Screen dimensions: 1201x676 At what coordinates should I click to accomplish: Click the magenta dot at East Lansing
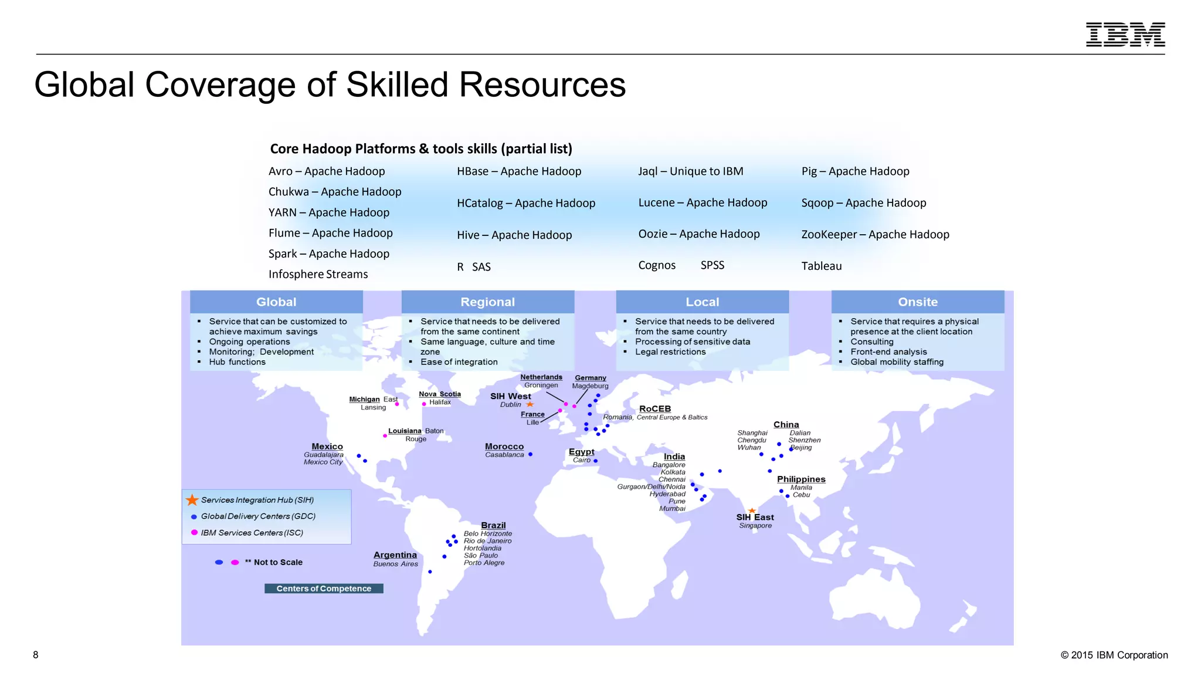coord(397,404)
